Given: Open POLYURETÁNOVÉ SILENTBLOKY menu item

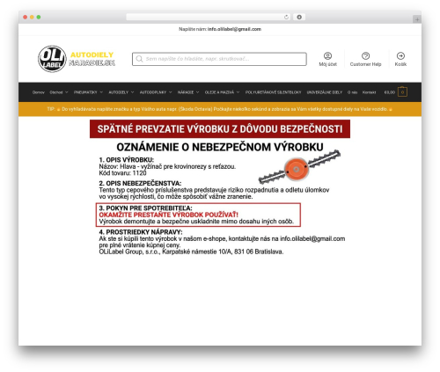Looking at the screenshot, I should coord(273,92).
